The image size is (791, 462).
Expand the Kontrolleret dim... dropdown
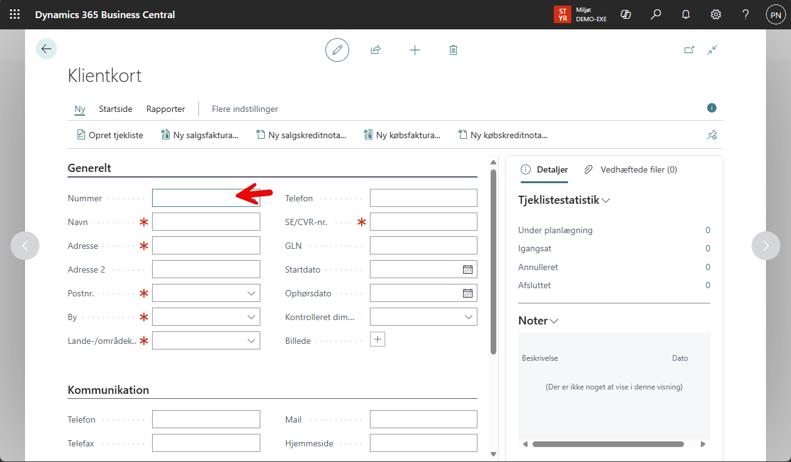click(x=469, y=317)
